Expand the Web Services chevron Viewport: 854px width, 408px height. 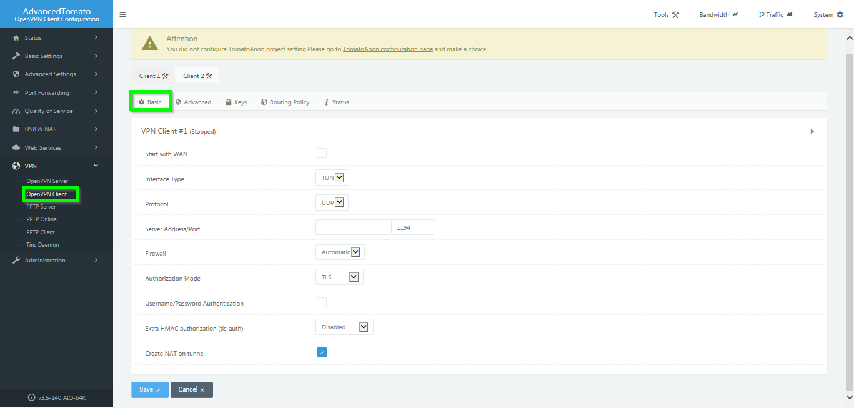[x=96, y=148]
